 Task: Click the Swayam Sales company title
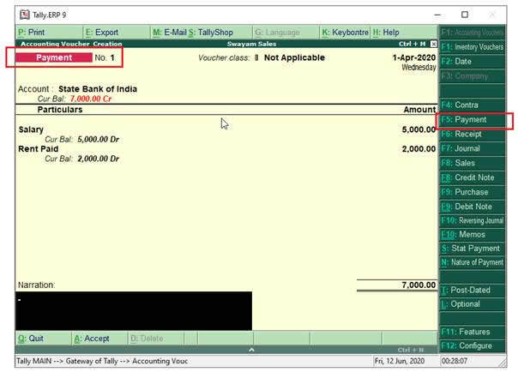(251, 44)
